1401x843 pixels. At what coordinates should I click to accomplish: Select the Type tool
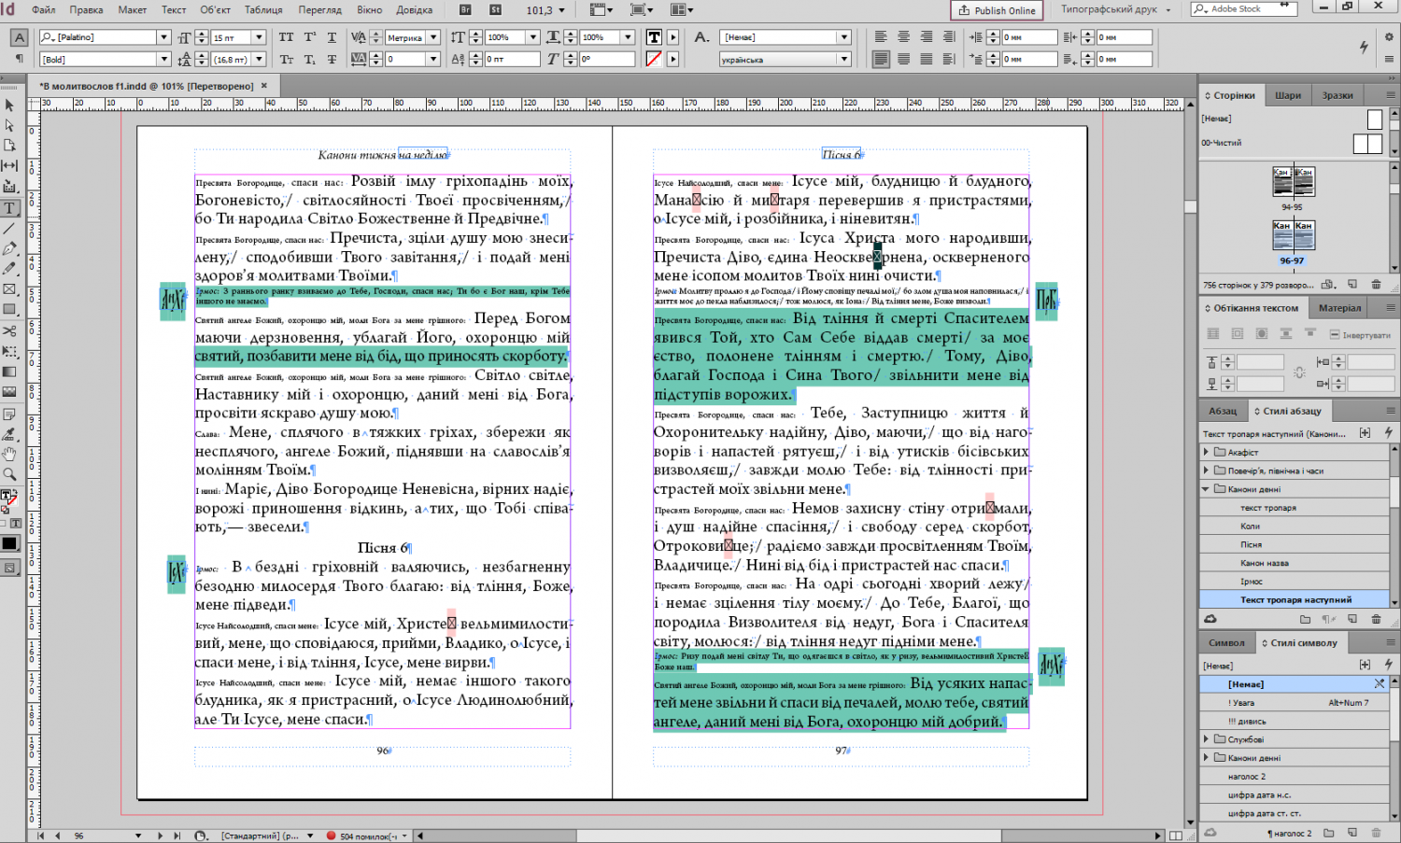click(x=10, y=207)
